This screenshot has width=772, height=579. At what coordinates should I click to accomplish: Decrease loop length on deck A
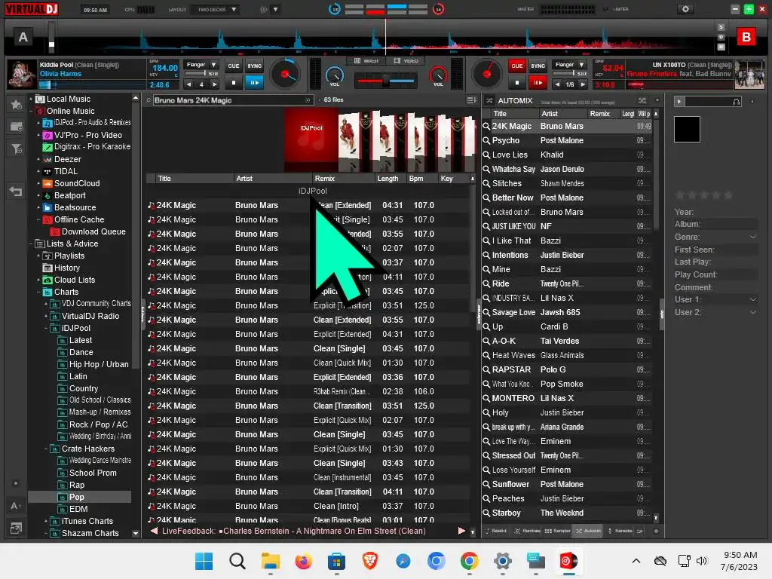pos(189,84)
